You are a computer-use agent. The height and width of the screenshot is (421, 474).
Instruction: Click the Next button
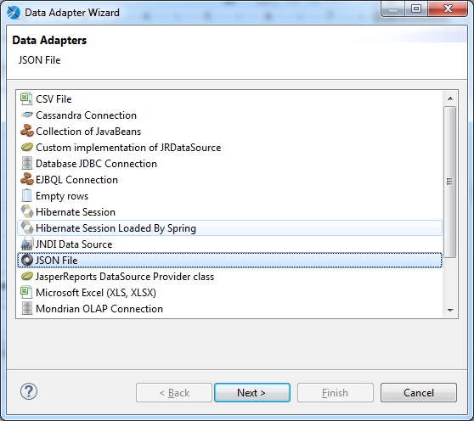(252, 393)
